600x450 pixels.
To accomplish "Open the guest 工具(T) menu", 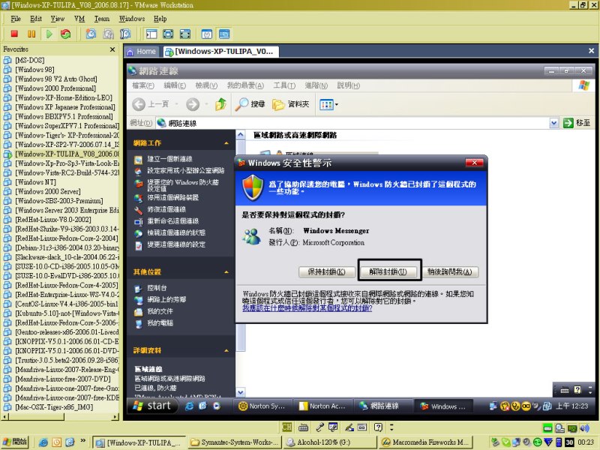I will (x=284, y=85).
